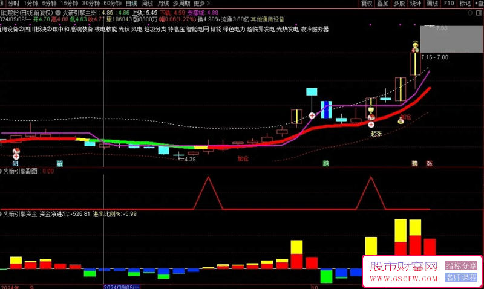This screenshot has width=484, height=289.
Task: Open the 多周期 multi-period view
Action: pos(181,4)
